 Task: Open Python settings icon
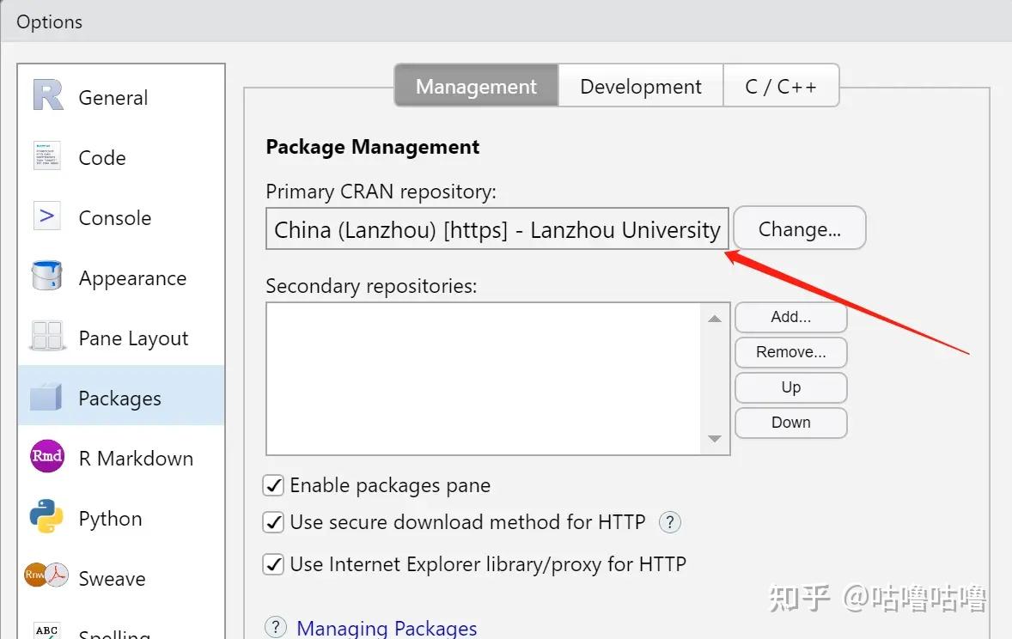coord(47,516)
